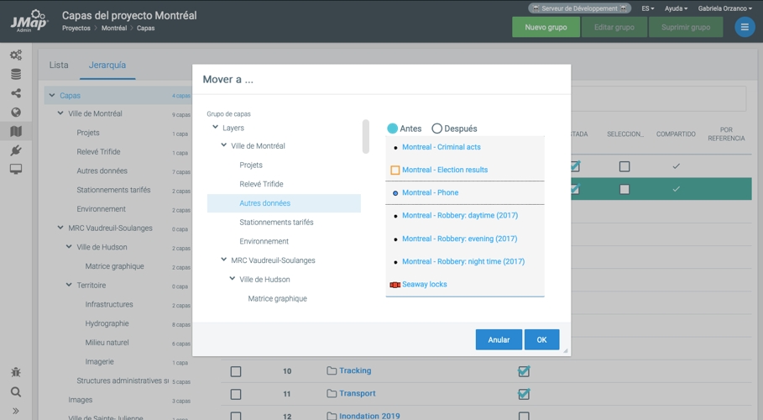
Task: Click the OK button in the dialog
Action: [x=541, y=339]
